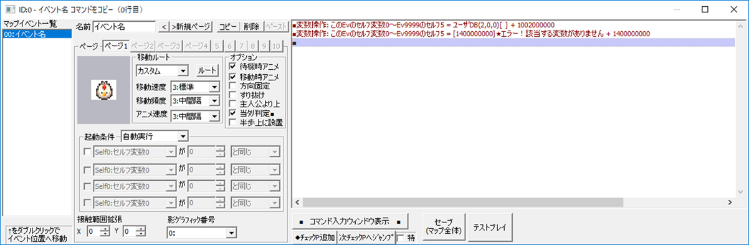Select the ページ1 tab
The image size is (749, 245).
tap(115, 46)
